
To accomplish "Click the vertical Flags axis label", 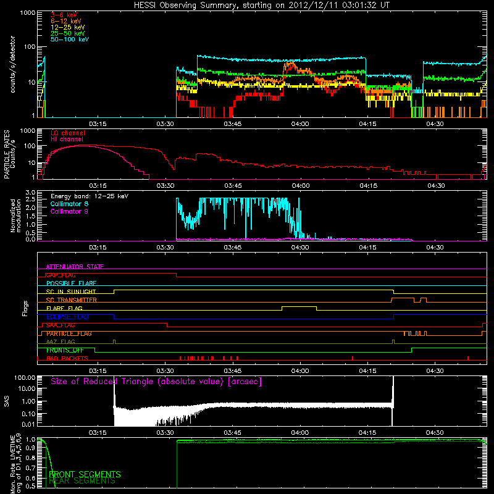I will (25, 308).
